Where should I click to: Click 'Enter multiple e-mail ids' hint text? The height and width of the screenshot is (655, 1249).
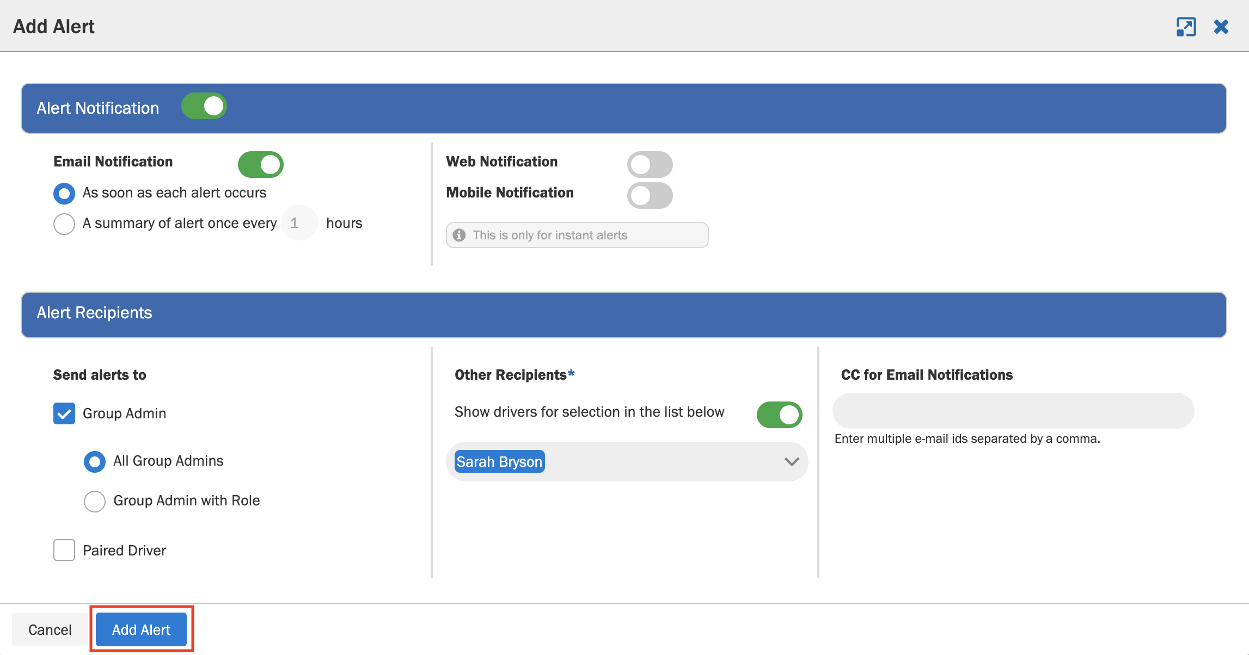967,438
